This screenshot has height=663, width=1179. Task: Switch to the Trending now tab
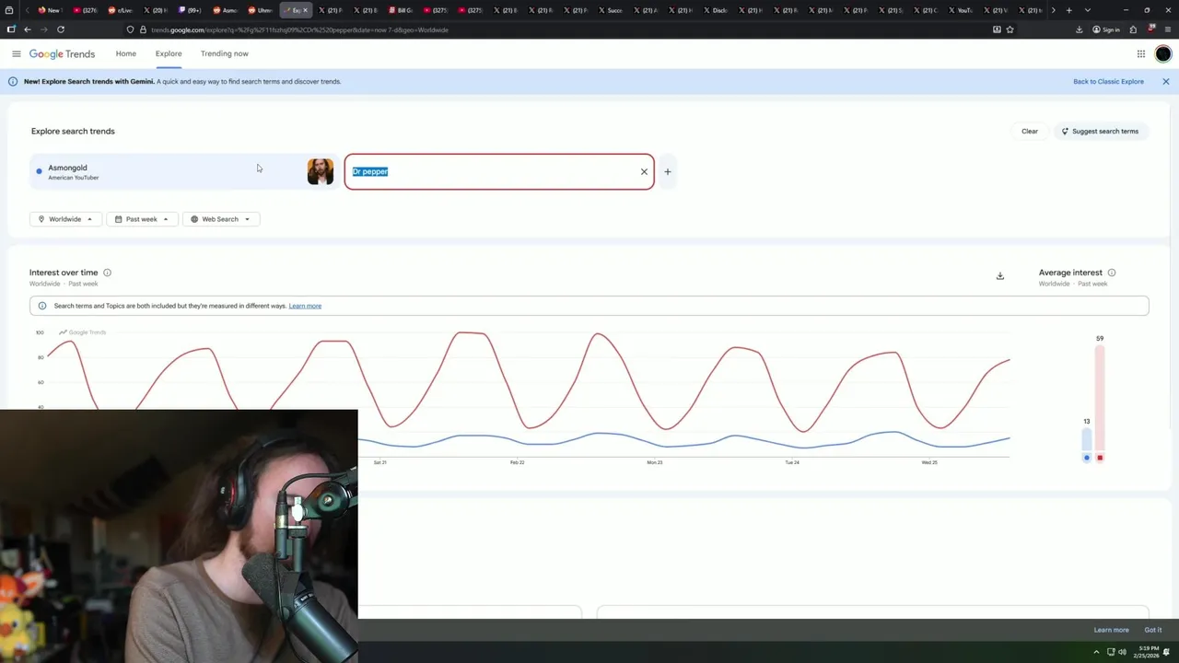point(225,53)
